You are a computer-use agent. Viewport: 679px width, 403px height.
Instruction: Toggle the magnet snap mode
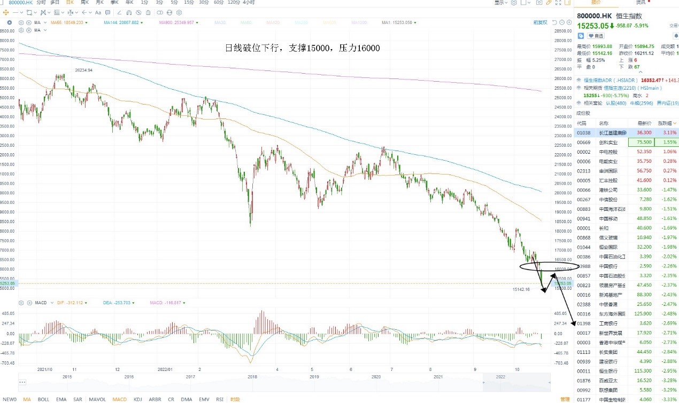(129, 12)
